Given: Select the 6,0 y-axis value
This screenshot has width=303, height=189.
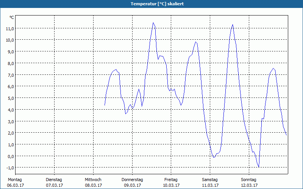Looking at the screenshot, I should 11,87.
